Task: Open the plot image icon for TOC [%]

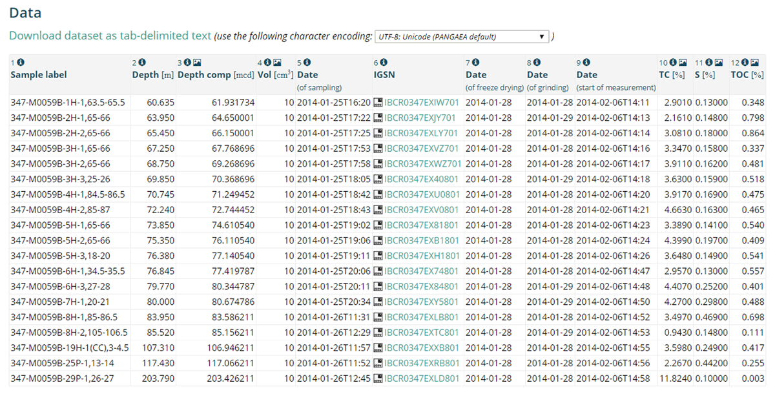Action: tap(755, 63)
